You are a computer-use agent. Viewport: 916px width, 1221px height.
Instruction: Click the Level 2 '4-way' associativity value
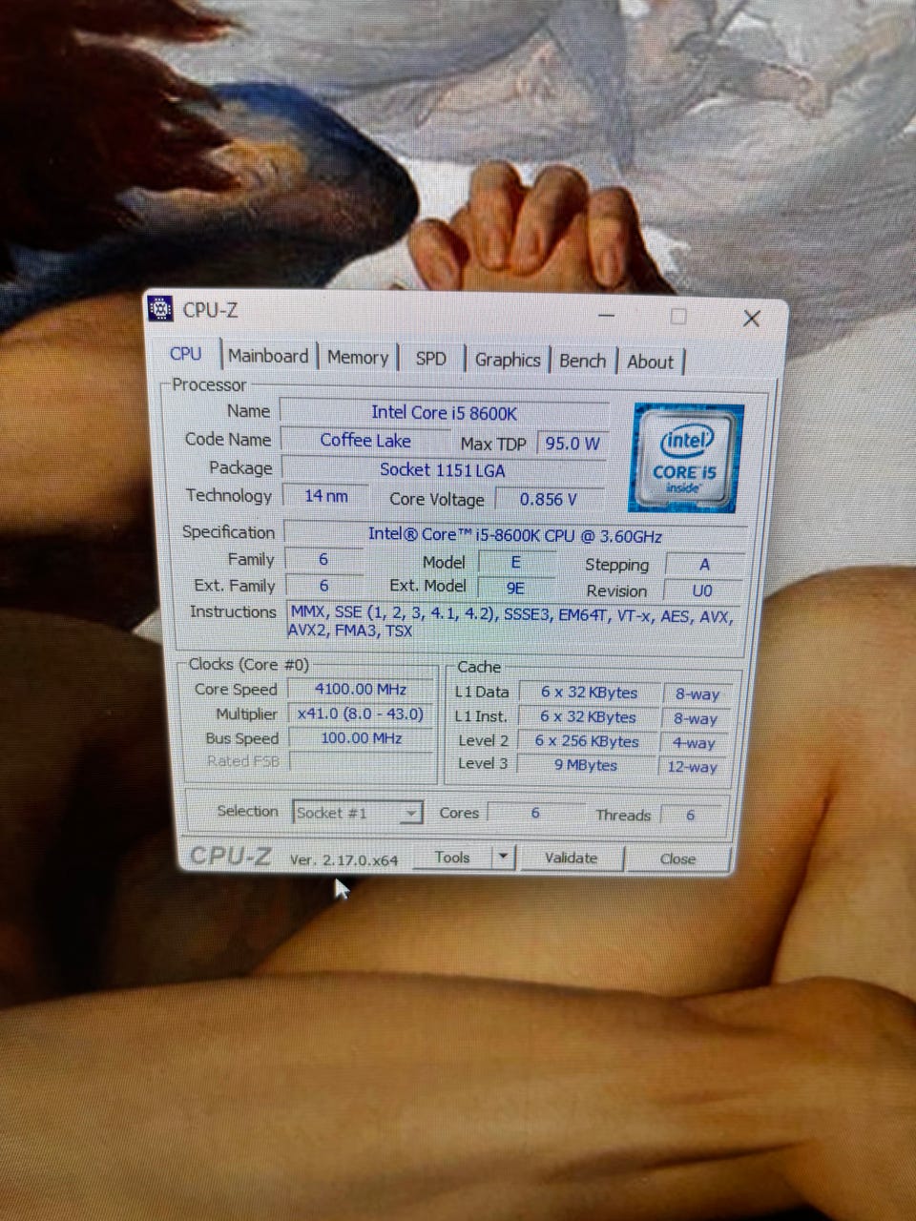[694, 742]
